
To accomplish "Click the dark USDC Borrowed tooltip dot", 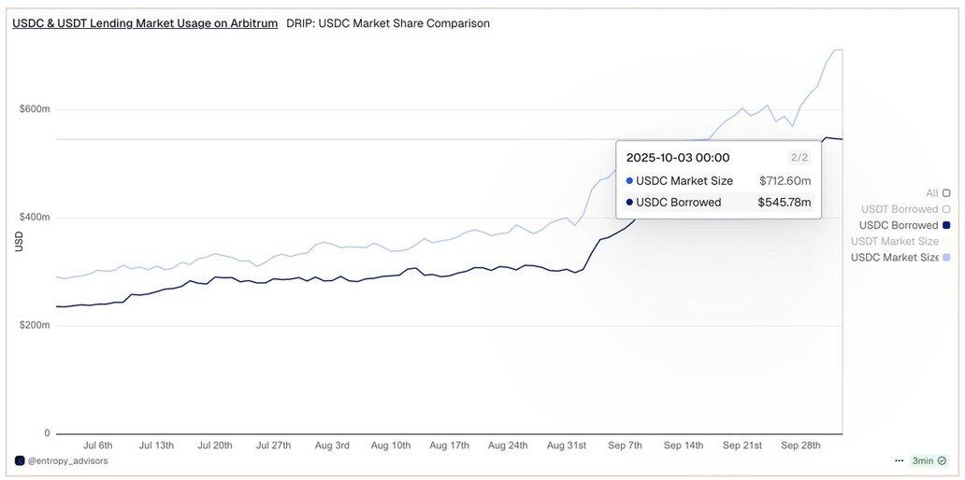I will point(629,203).
